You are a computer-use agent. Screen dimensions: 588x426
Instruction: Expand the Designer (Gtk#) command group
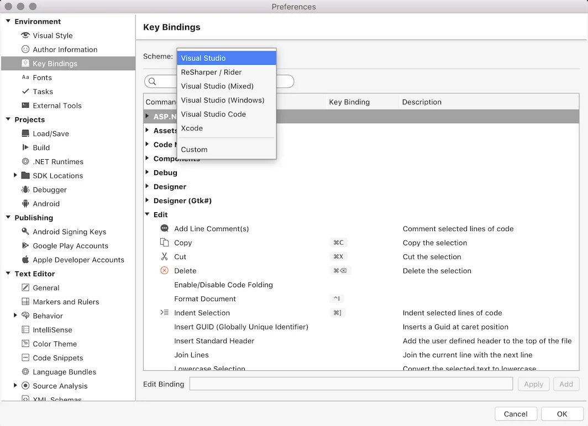click(148, 200)
